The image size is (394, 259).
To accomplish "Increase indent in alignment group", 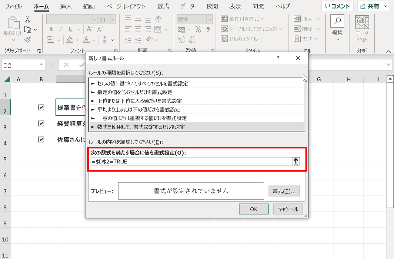I will click(138, 40).
